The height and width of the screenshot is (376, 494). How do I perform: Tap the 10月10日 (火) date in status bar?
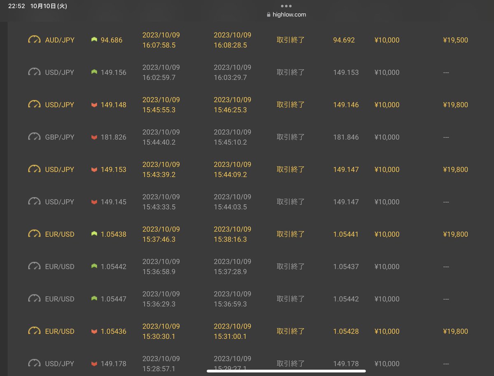tap(49, 6)
